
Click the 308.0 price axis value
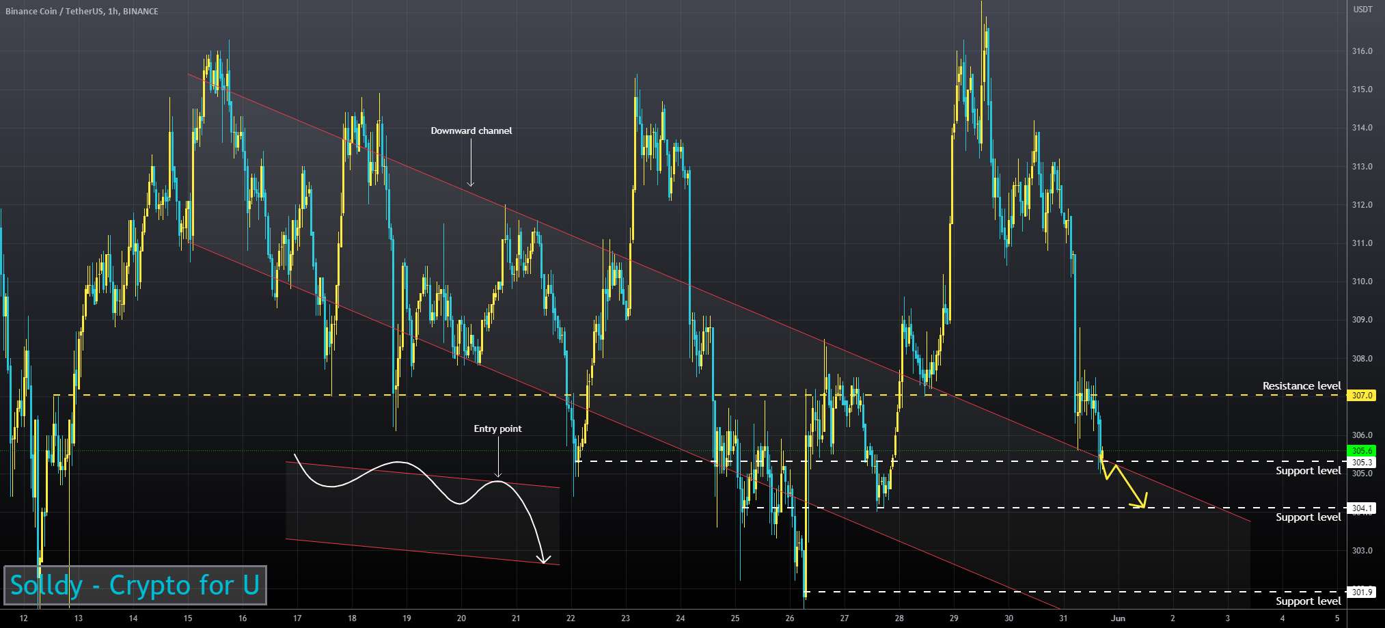(x=1362, y=359)
